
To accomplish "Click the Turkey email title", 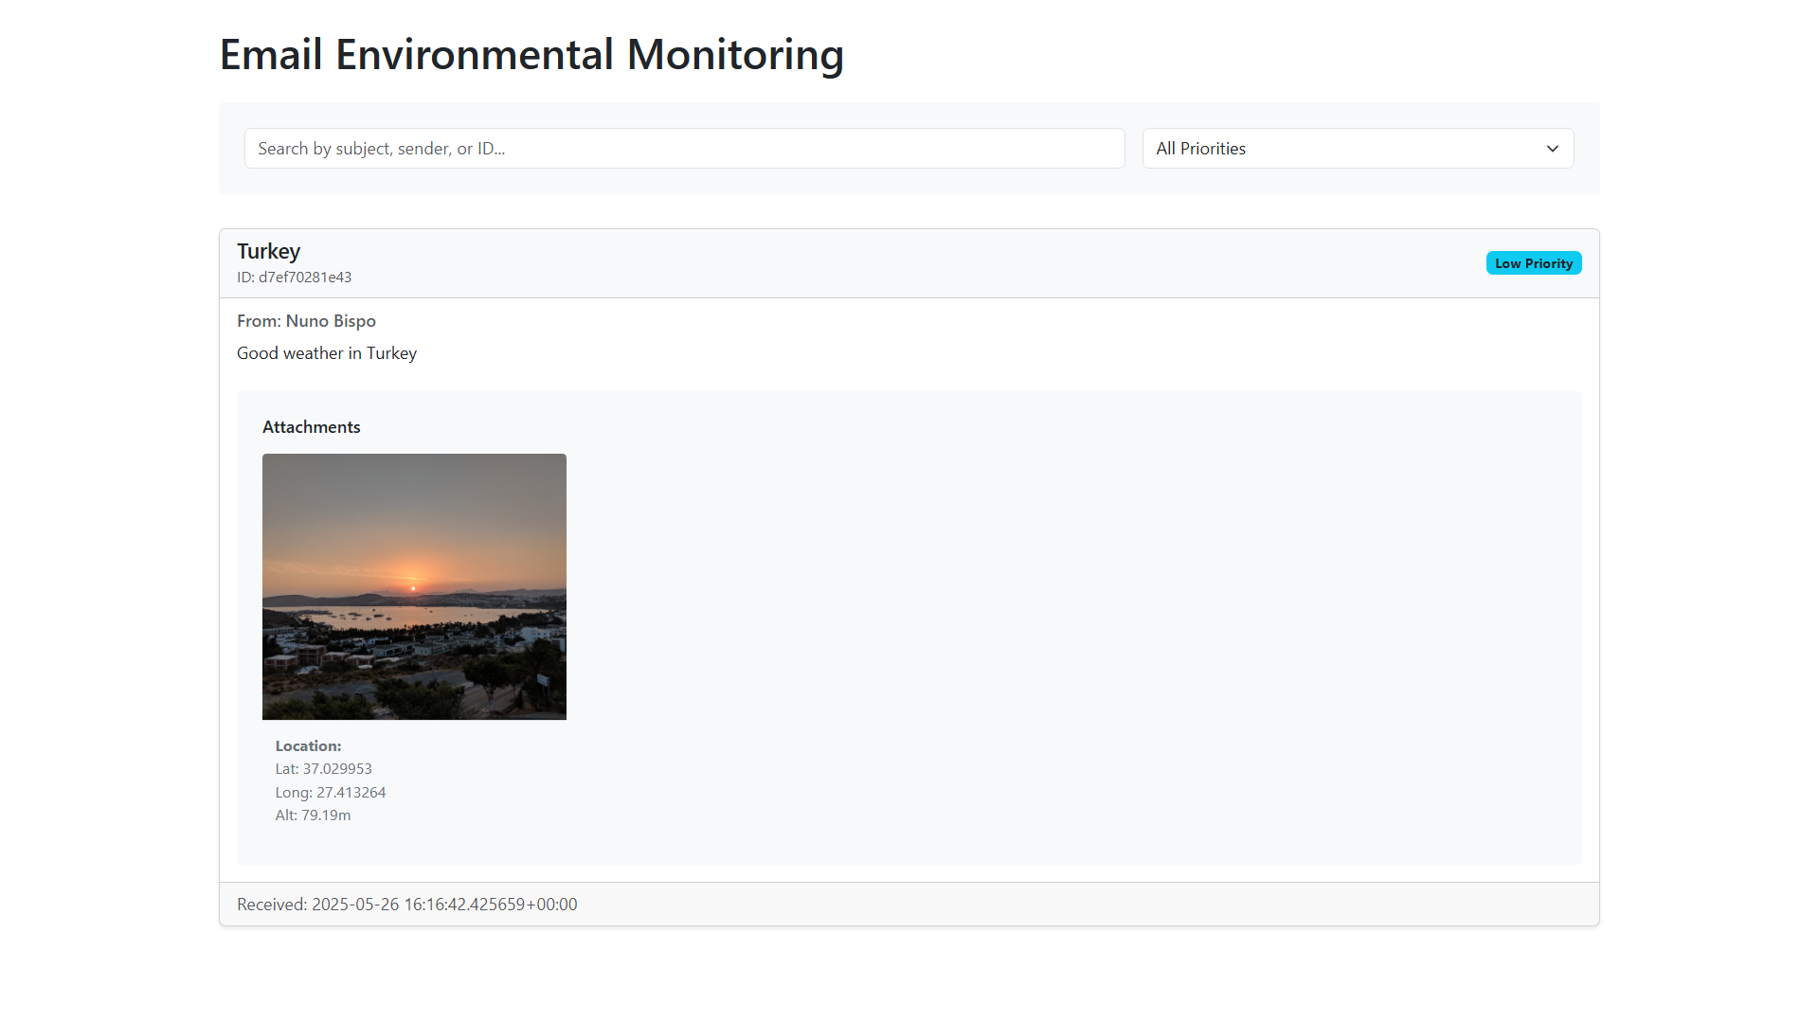I will point(268,251).
